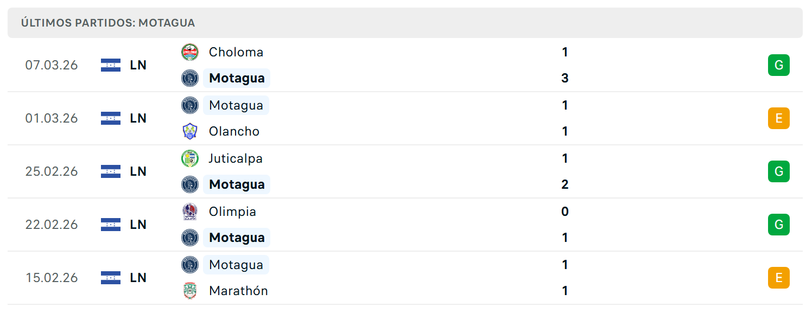The image size is (812, 313).
Task: Click orange E badge for Olancho match
Action: pyautogui.click(x=779, y=118)
